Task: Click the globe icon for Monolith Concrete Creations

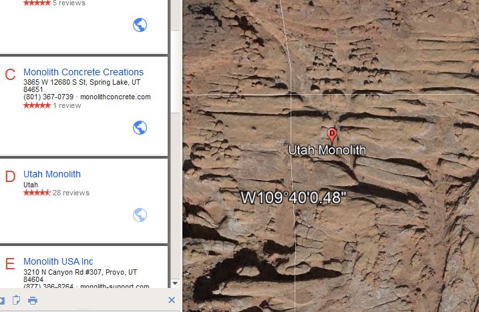Action: click(140, 127)
